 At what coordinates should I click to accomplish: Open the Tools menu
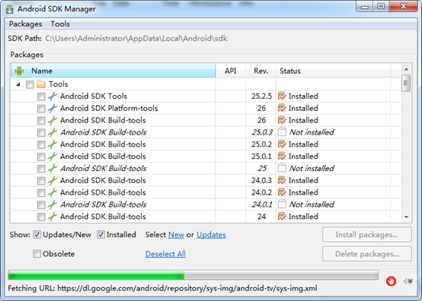tap(60, 24)
